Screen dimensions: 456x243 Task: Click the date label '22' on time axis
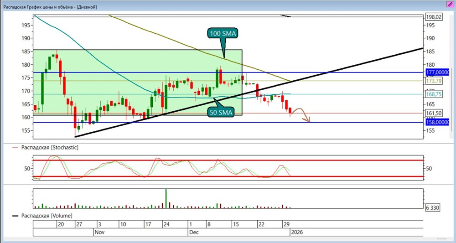pyautogui.click(x=261, y=224)
